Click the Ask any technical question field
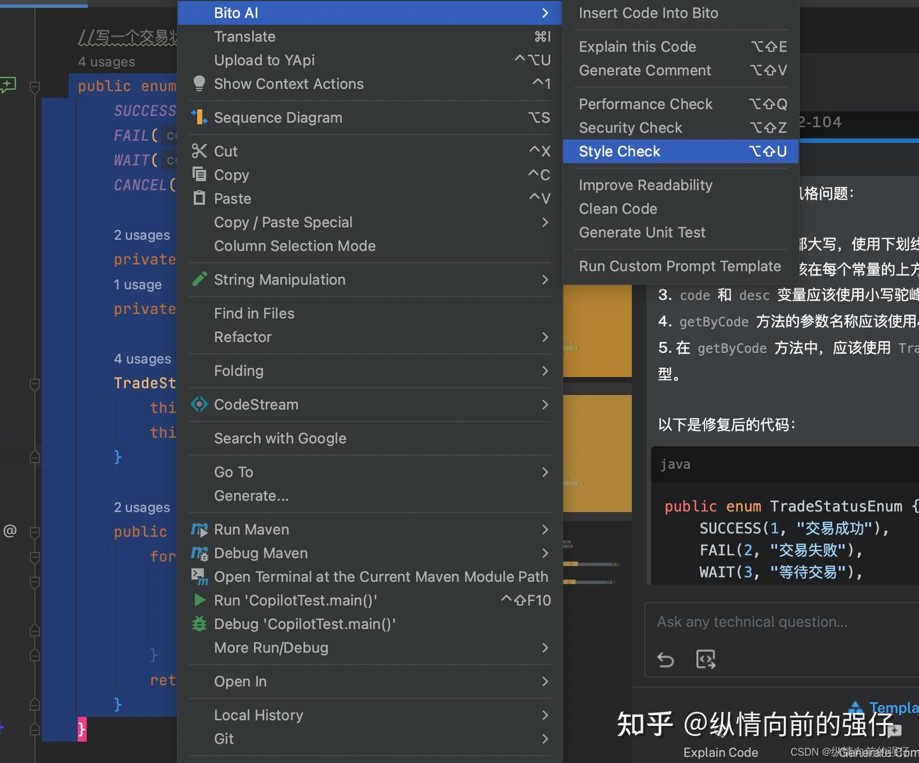919x763 pixels. click(x=752, y=621)
